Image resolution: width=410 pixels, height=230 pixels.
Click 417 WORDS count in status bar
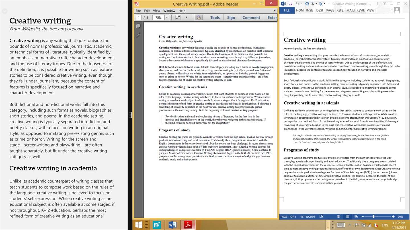[x=308, y=217]
